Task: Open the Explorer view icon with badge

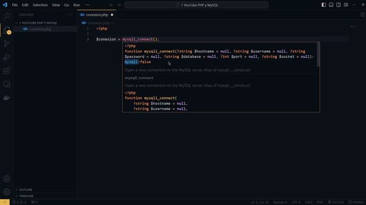Action: click(x=7, y=30)
